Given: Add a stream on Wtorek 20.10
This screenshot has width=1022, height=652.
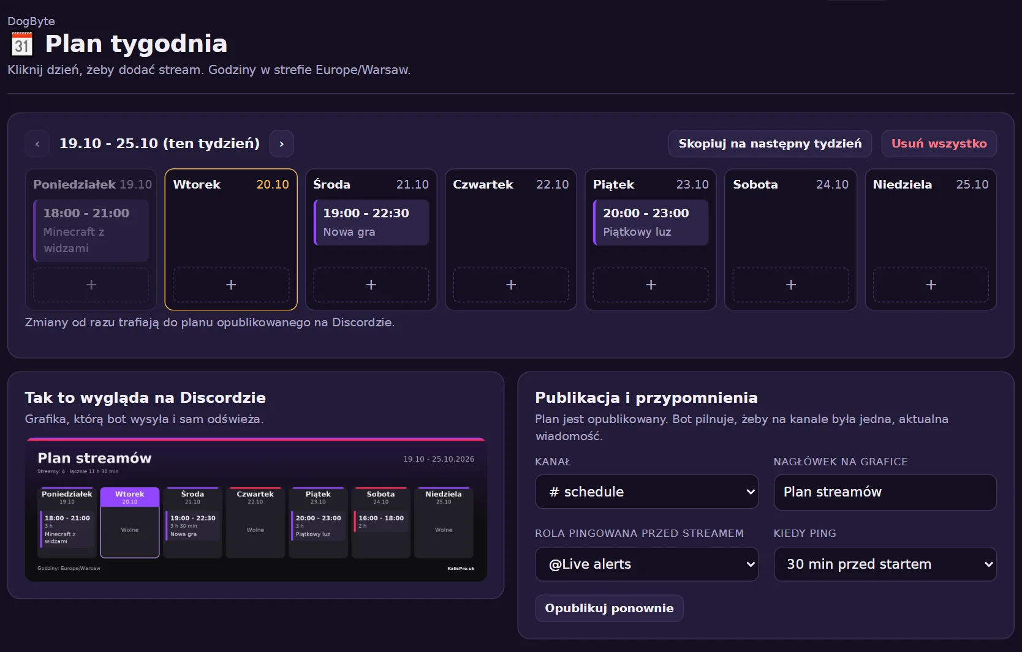Looking at the screenshot, I should pyautogui.click(x=231, y=285).
